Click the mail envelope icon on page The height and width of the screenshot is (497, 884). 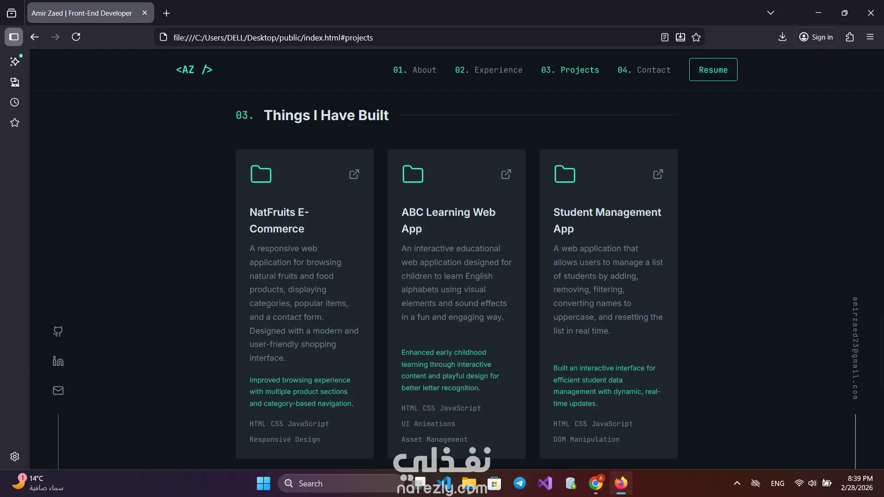[58, 390]
